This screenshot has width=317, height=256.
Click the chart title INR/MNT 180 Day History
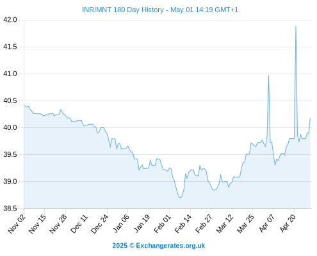tap(123, 10)
